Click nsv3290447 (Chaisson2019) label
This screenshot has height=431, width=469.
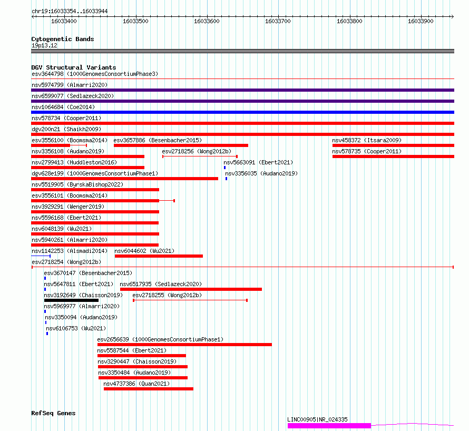137,361
